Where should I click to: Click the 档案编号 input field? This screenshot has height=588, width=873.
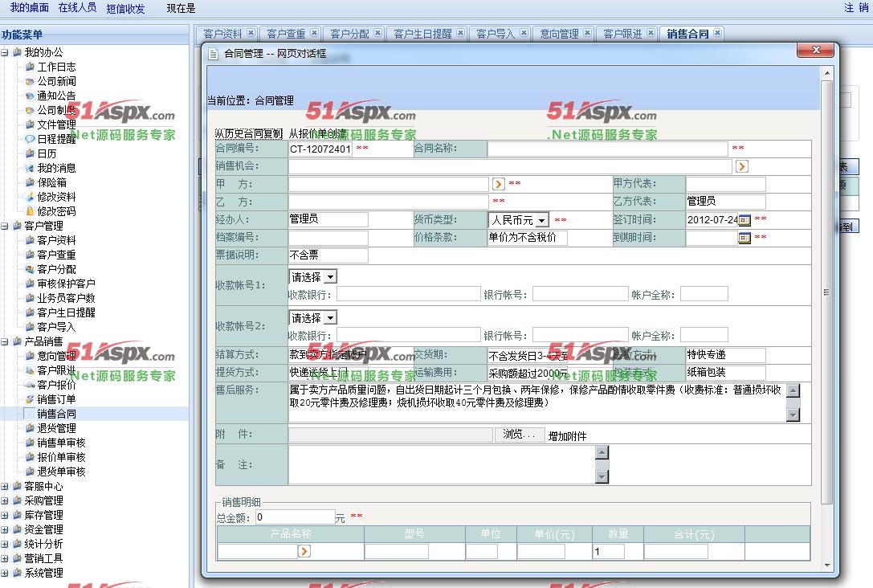click(328, 238)
